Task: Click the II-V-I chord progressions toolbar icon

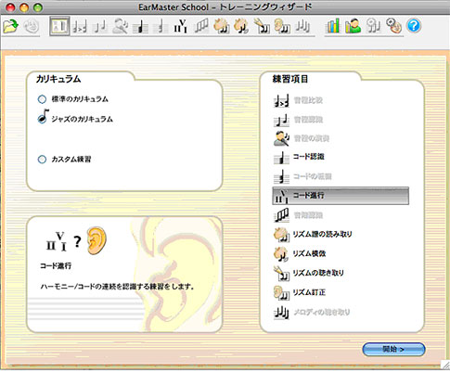Action: click(181, 26)
